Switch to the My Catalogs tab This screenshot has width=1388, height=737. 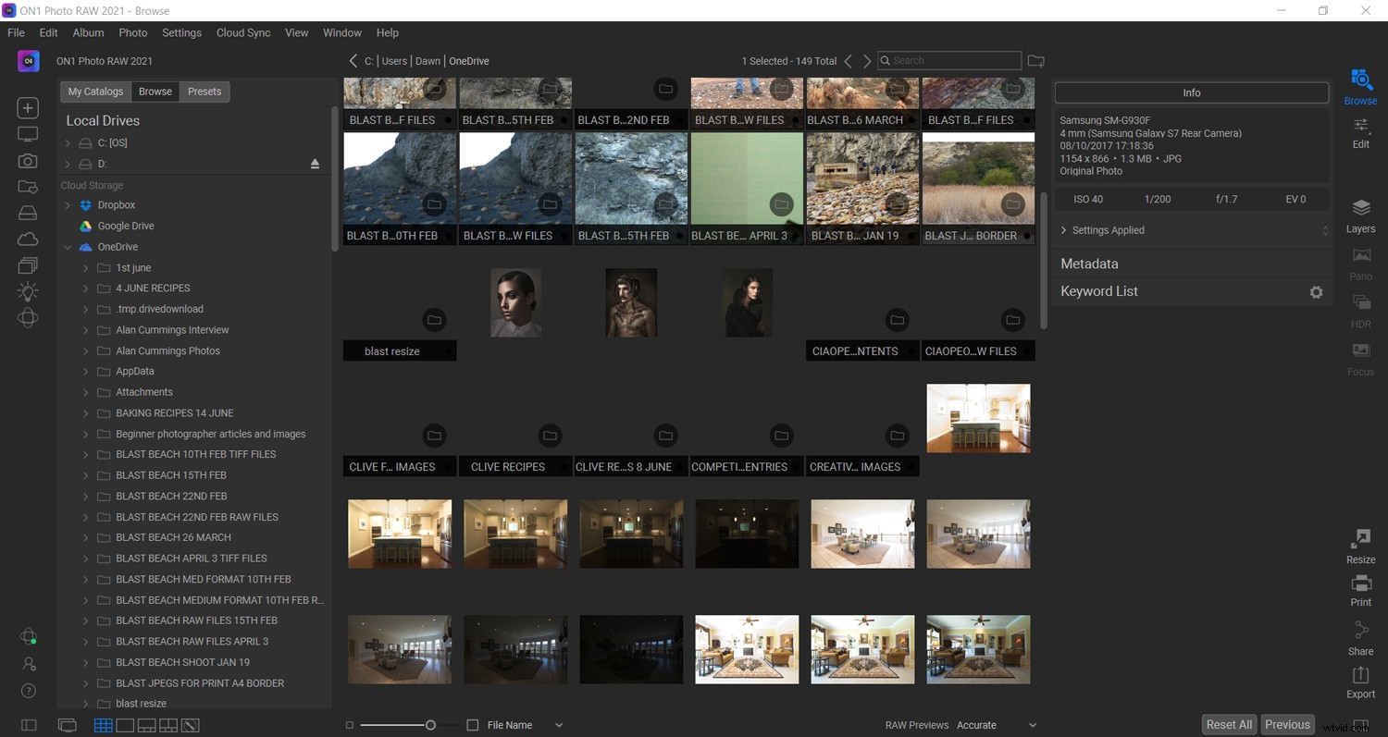point(94,91)
